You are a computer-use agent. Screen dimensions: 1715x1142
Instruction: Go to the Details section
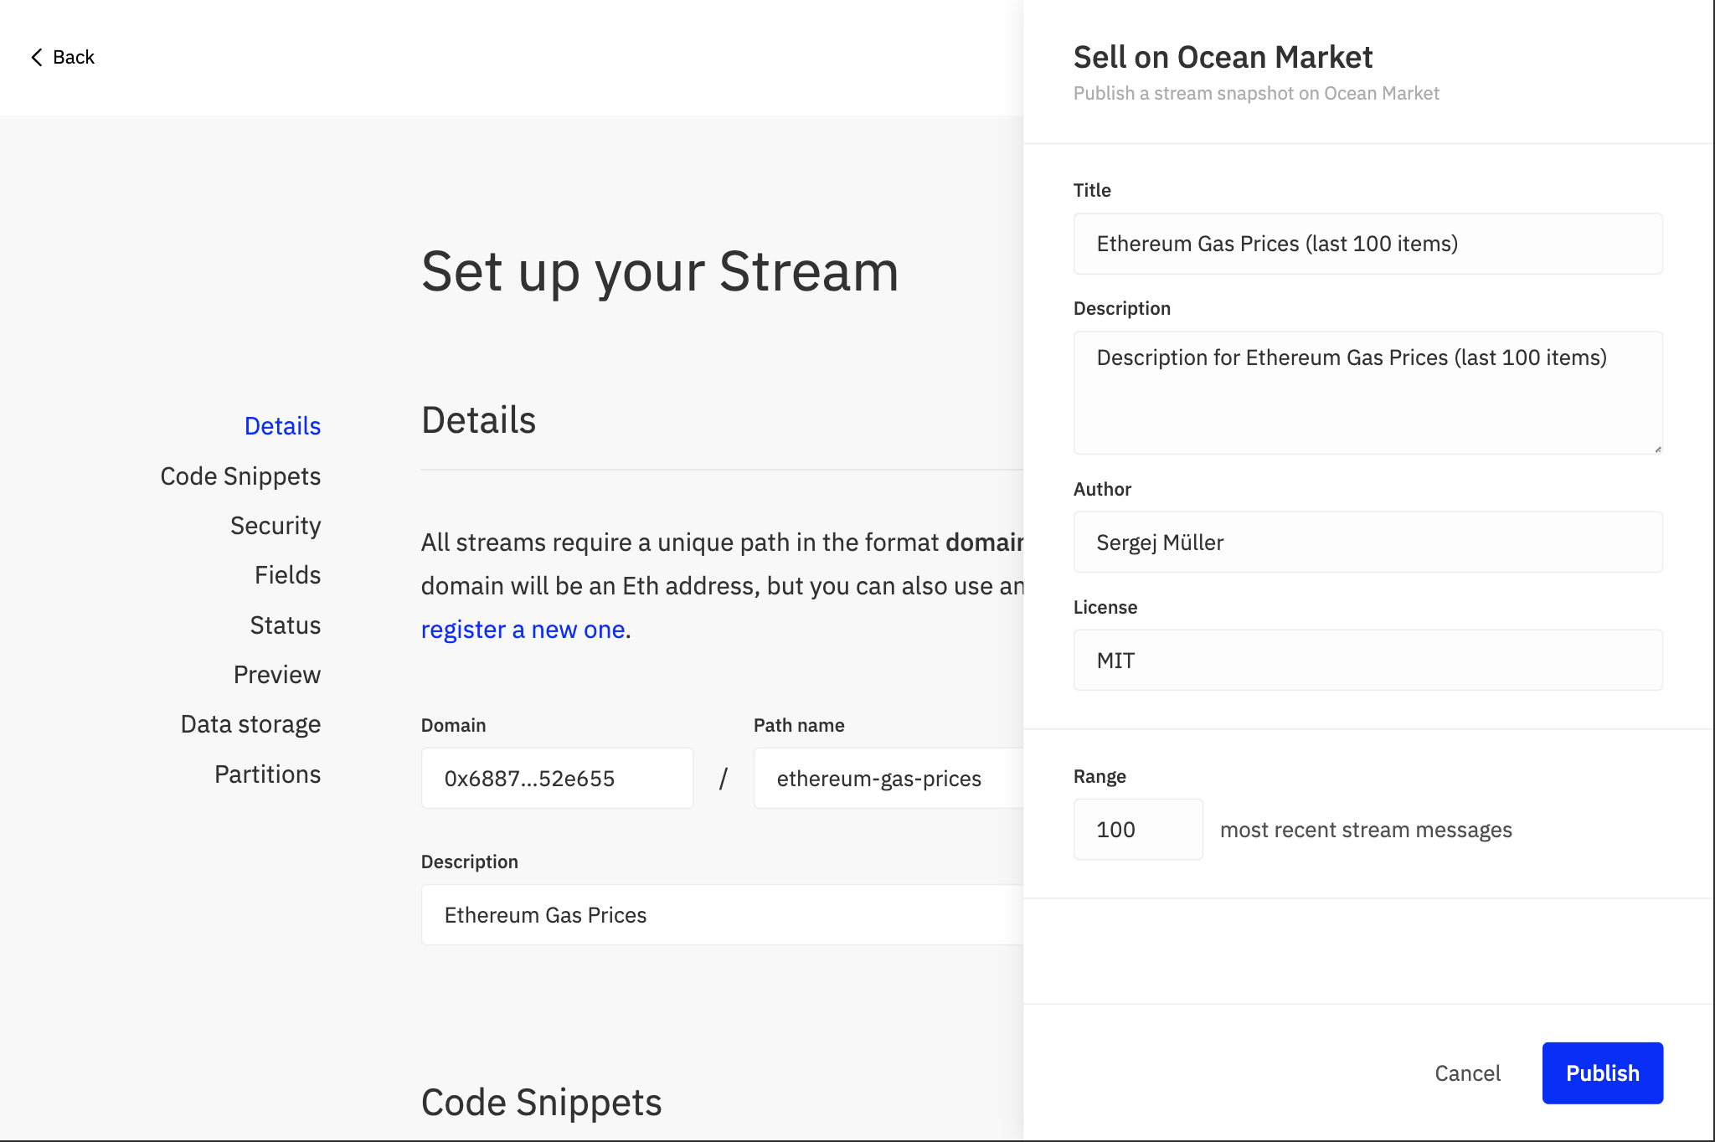pyautogui.click(x=282, y=426)
